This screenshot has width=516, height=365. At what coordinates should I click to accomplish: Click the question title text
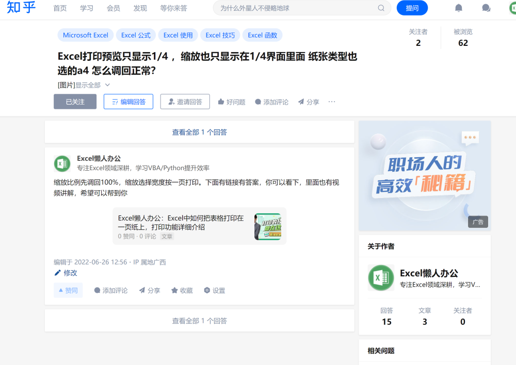point(207,63)
